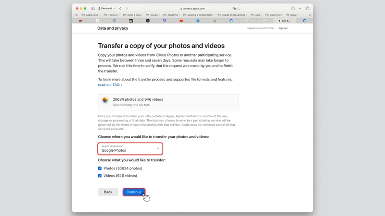
Task: Expand the Jobs bookmarks folder
Action: tap(257, 15)
